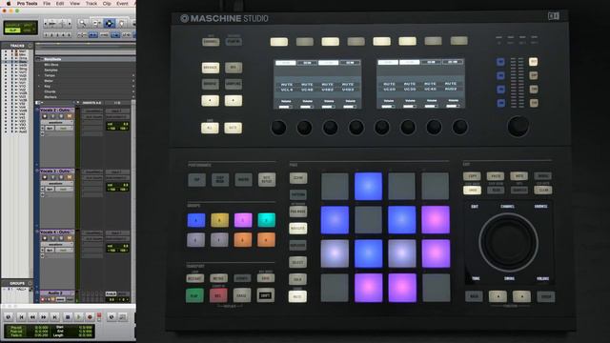The height and width of the screenshot is (343, 610).
Task: Mute the Vocals 2 - Outro track
Action: coord(70,116)
